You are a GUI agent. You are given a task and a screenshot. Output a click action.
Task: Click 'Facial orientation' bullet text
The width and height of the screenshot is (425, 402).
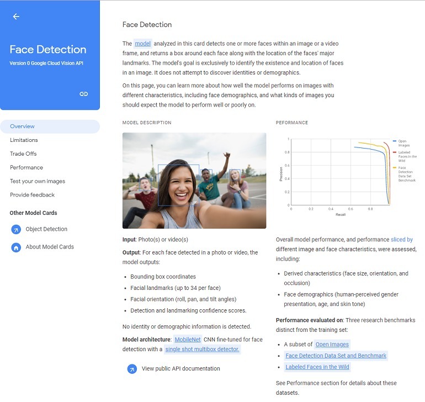click(183, 299)
